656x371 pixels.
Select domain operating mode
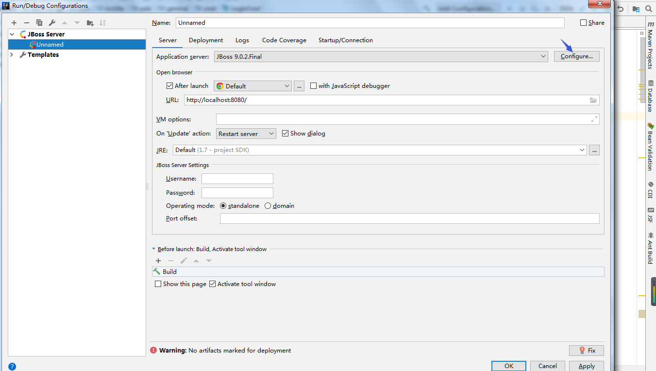pos(268,206)
